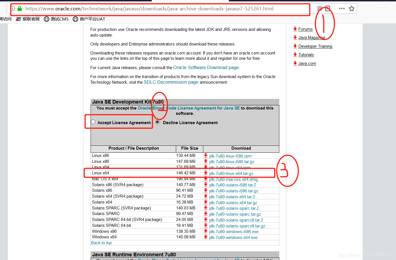Download jdk-7u80-solaris-i586.tar.gz

click(x=234, y=191)
